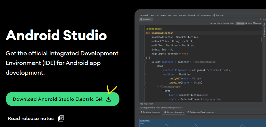This screenshot has width=266, height=127.
Task: Switch editor to Split view
Action: click(x=249, y=23)
